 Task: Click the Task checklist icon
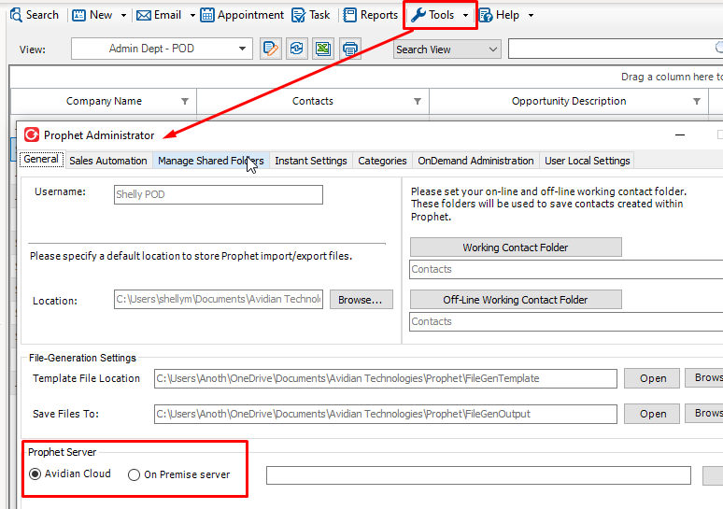coord(298,15)
